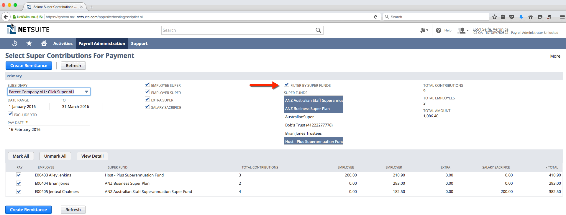The image size is (566, 215).
Task: Go to the NetSuite Home dashboard icon
Action: [44, 44]
